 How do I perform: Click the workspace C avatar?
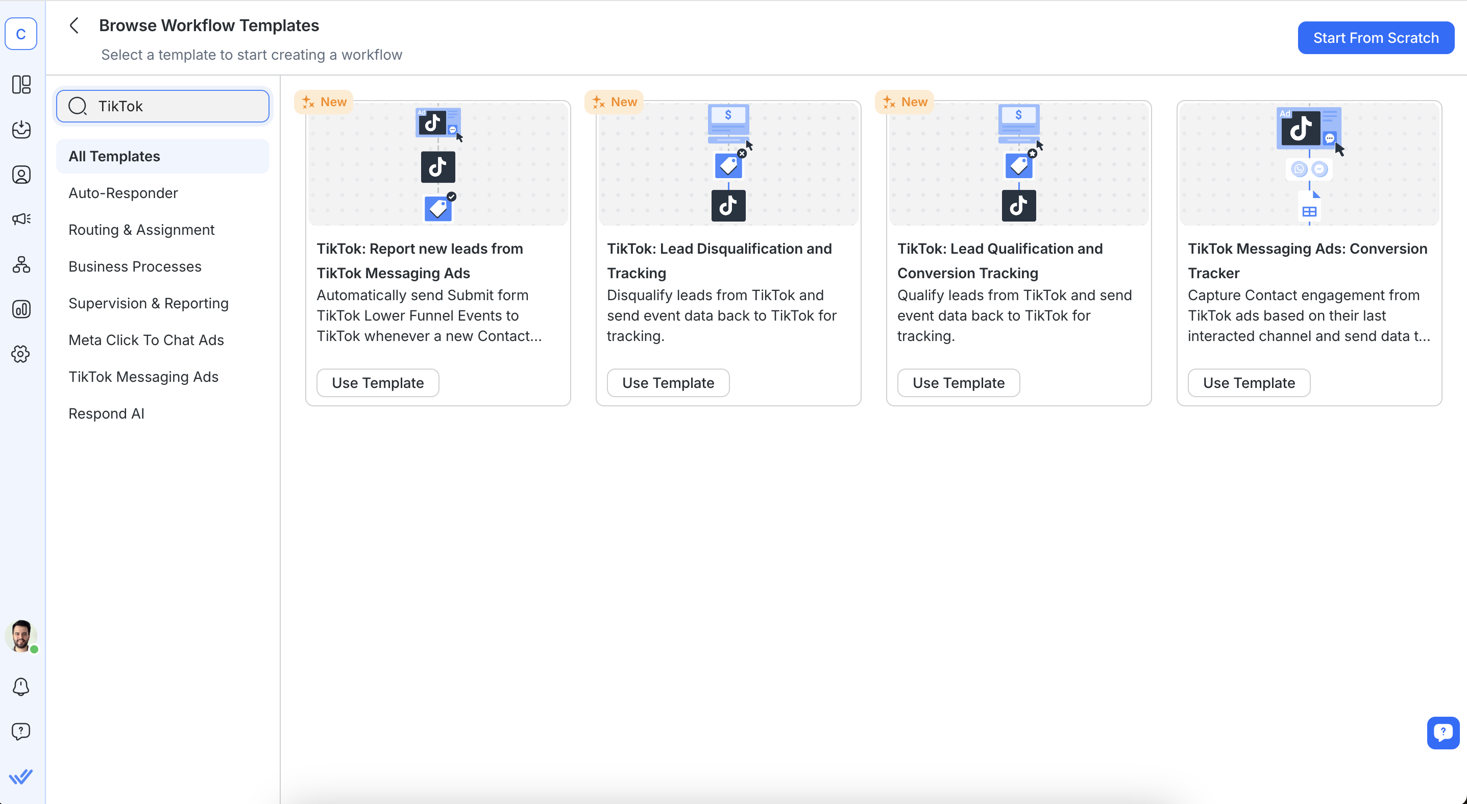tap(21, 34)
